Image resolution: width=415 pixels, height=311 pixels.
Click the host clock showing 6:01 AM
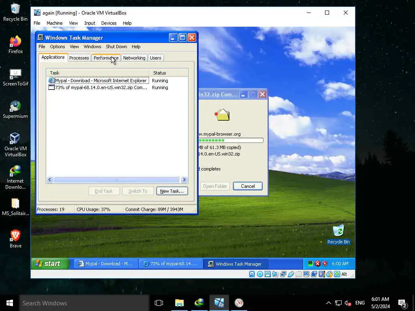[380, 303]
